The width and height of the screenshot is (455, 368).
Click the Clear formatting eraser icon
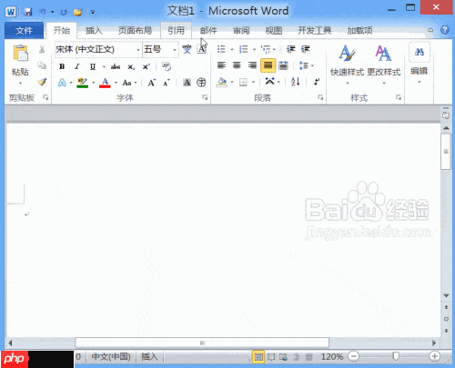click(167, 66)
